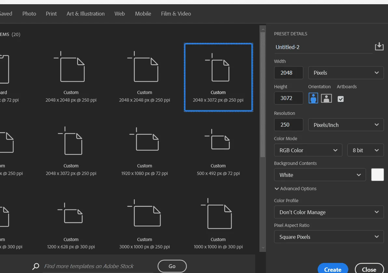
Task: Toggle the Artboards checkbox
Action: (x=340, y=99)
